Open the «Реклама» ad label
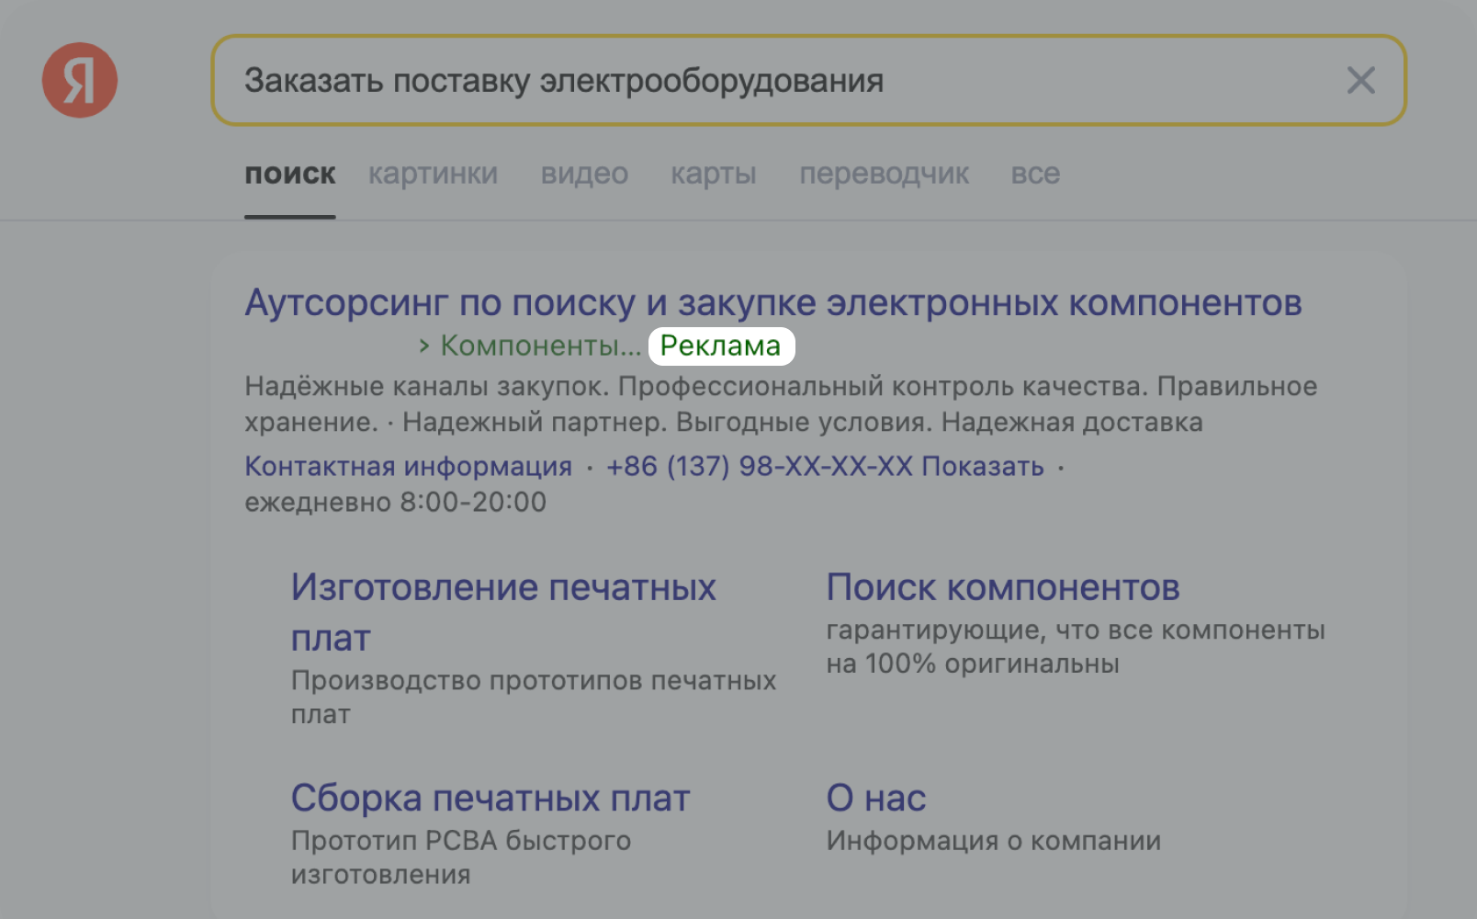 point(721,346)
